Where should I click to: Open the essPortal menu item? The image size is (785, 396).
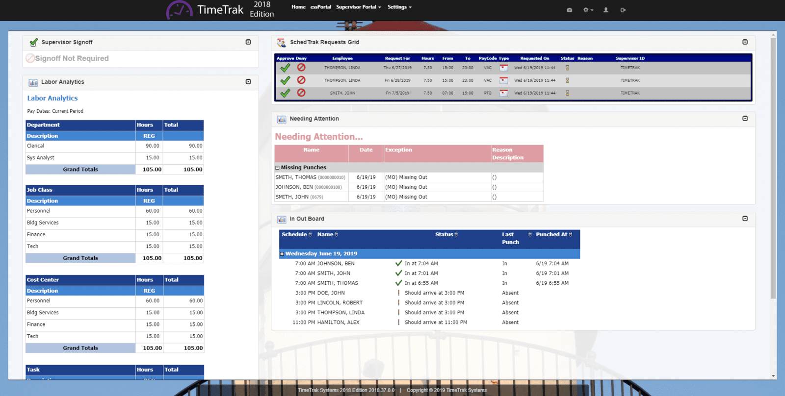320,7
